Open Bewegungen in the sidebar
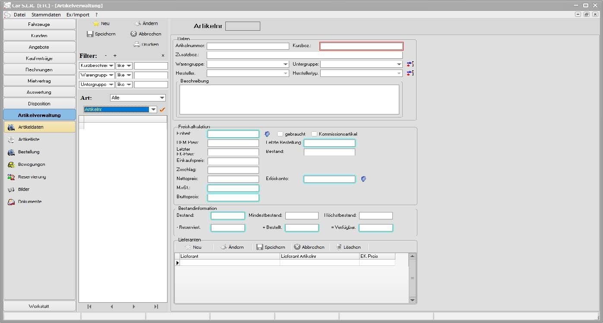 [31, 165]
